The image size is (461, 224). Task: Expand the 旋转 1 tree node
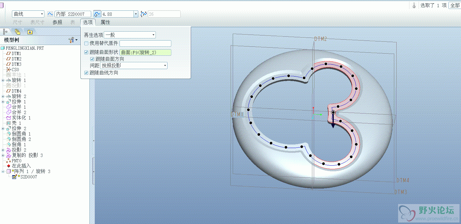click(3, 80)
